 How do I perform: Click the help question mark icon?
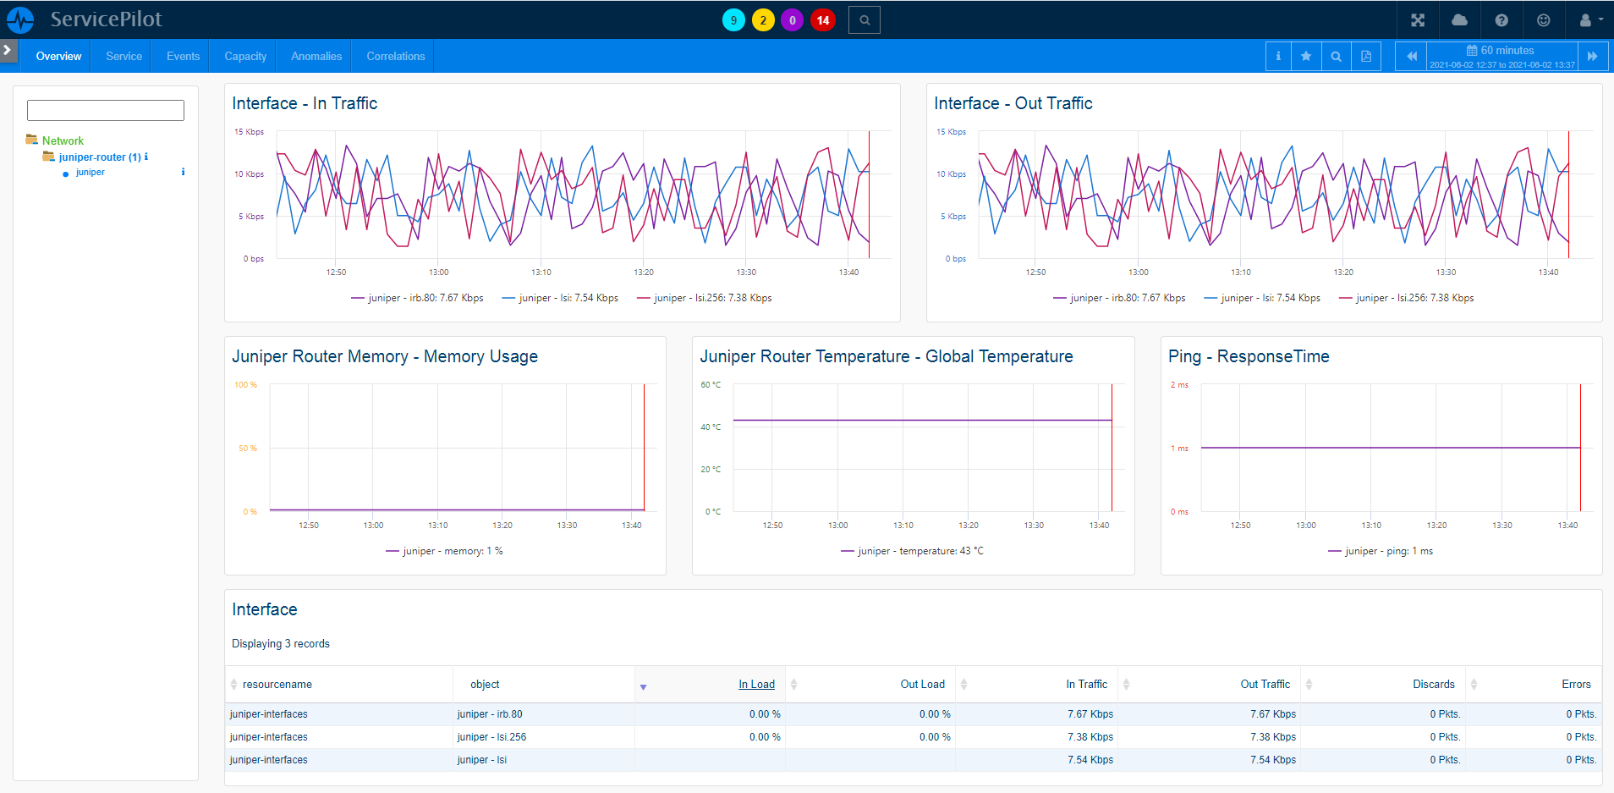[1501, 20]
